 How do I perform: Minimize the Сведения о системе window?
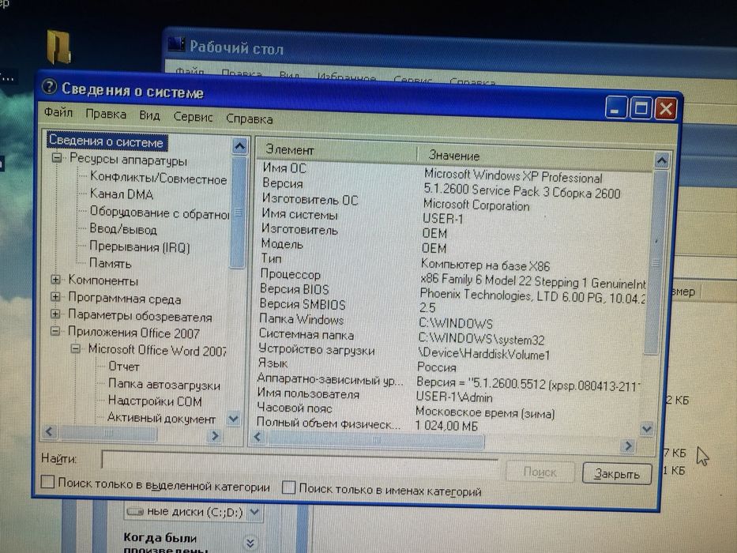(615, 107)
